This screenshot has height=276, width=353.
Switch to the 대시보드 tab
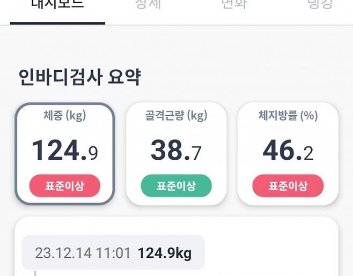57,5
